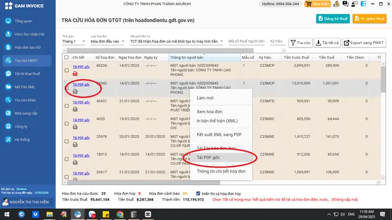Open Hòm thư nhận HĐ inbox icon
This screenshot has width=392, height=220.
click(8, 34)
